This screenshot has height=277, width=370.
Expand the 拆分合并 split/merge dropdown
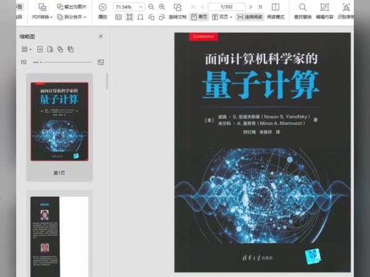(72, 17)
